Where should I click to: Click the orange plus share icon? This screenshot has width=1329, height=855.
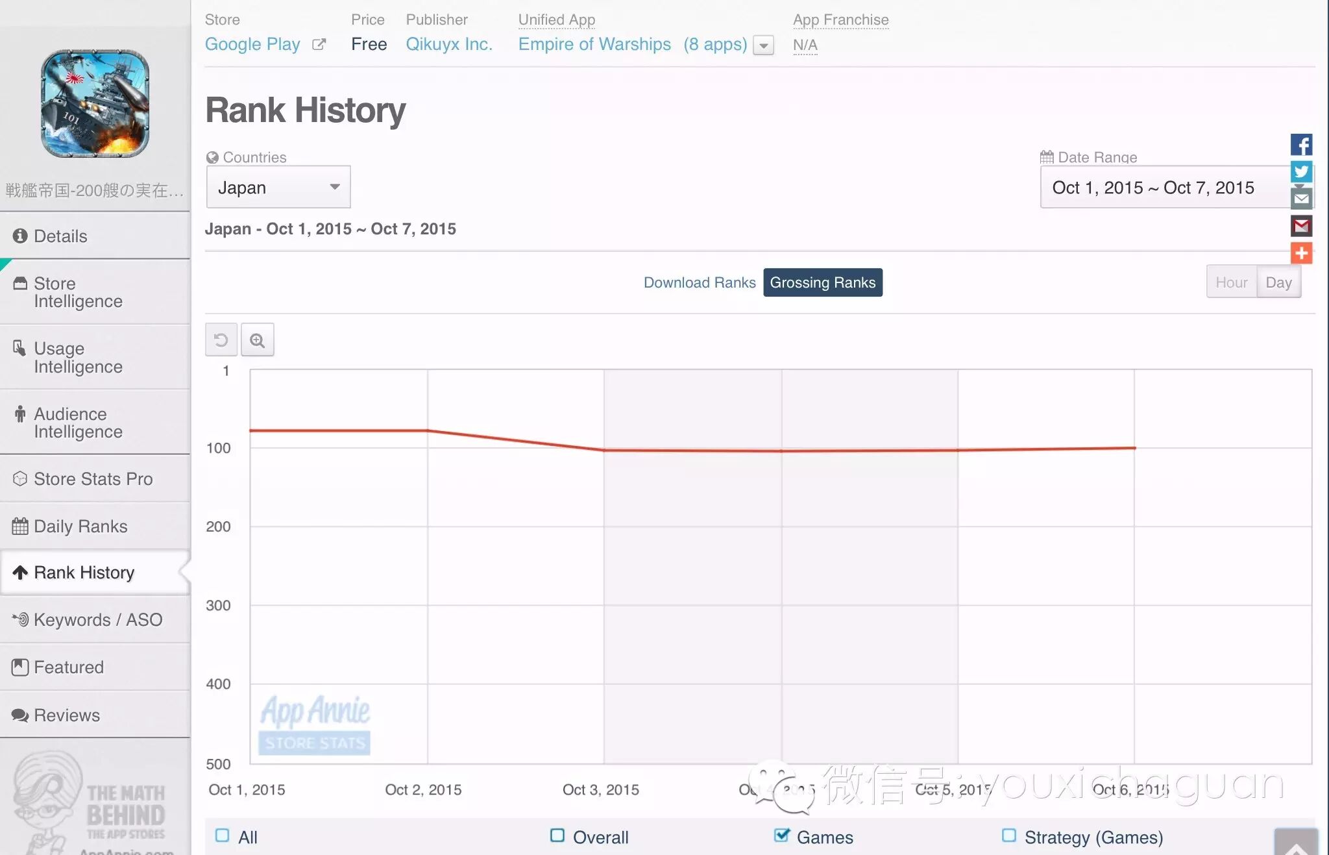1301,253
